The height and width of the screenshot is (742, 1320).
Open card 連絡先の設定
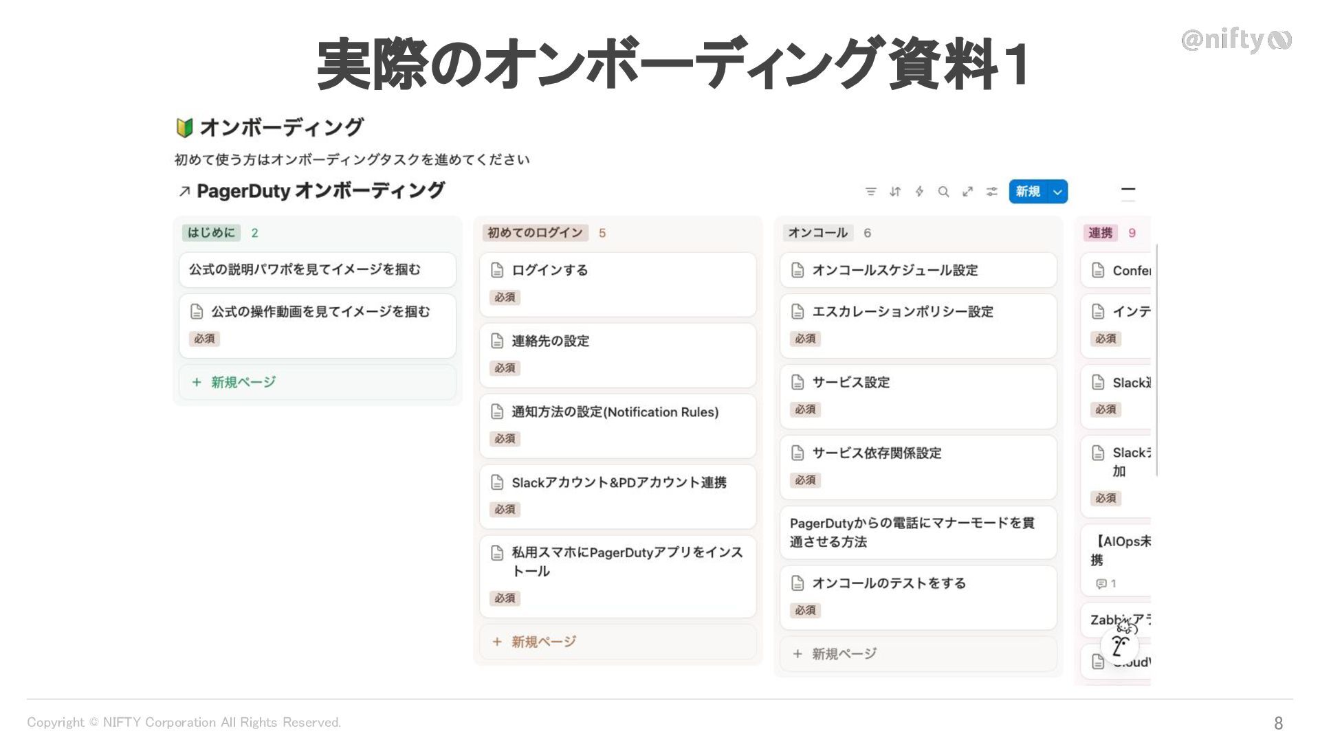tap(550, 341)
